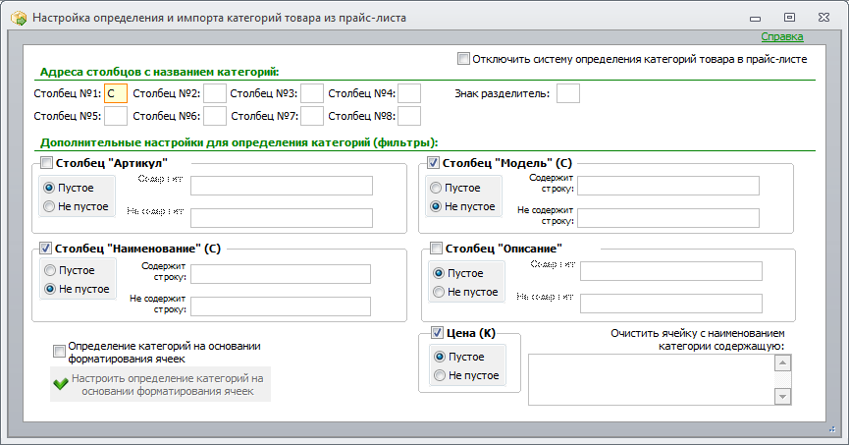Select Не пустое under Столбец "Описание"

[439, 292]
